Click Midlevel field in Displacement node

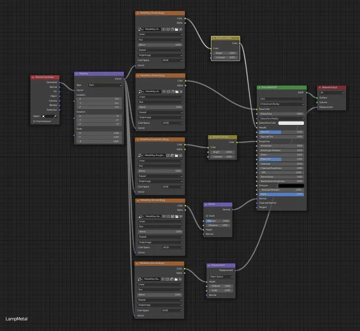pyautogui.click(x=221, y=286)
